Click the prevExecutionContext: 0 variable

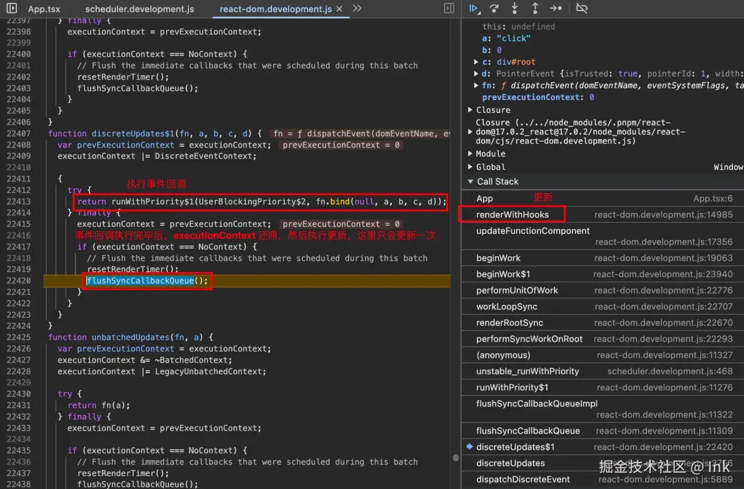(538, 97)
